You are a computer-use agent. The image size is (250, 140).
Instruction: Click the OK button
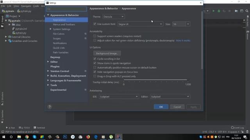161,107
